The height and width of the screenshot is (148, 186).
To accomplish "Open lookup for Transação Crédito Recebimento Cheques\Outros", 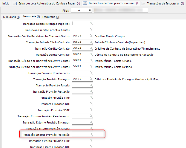I will tap(91, 36).
